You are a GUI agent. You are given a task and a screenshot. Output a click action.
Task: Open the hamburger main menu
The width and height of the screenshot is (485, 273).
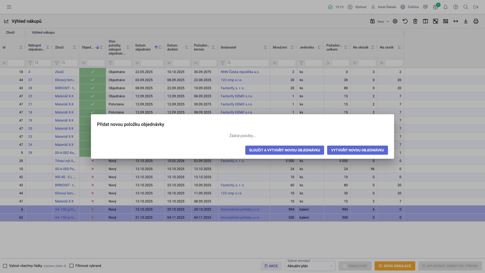(9, 7)
